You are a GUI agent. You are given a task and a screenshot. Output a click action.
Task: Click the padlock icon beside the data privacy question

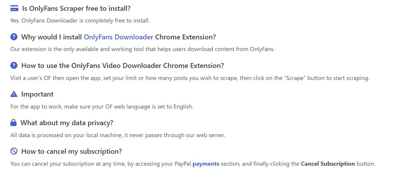pyautogui.click(x=13, y=123)
